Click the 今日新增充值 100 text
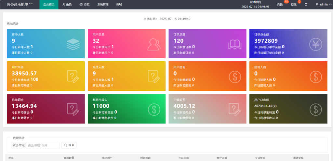Viewport: 333px width, 161px height. pos(25,80)
